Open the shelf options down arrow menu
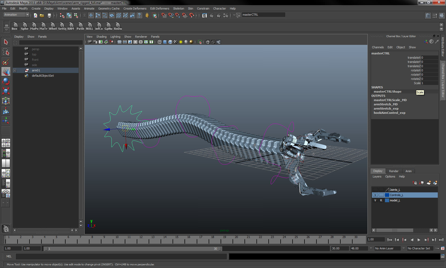The height and width of the screenshot is (268, 446). pos(7,30)
